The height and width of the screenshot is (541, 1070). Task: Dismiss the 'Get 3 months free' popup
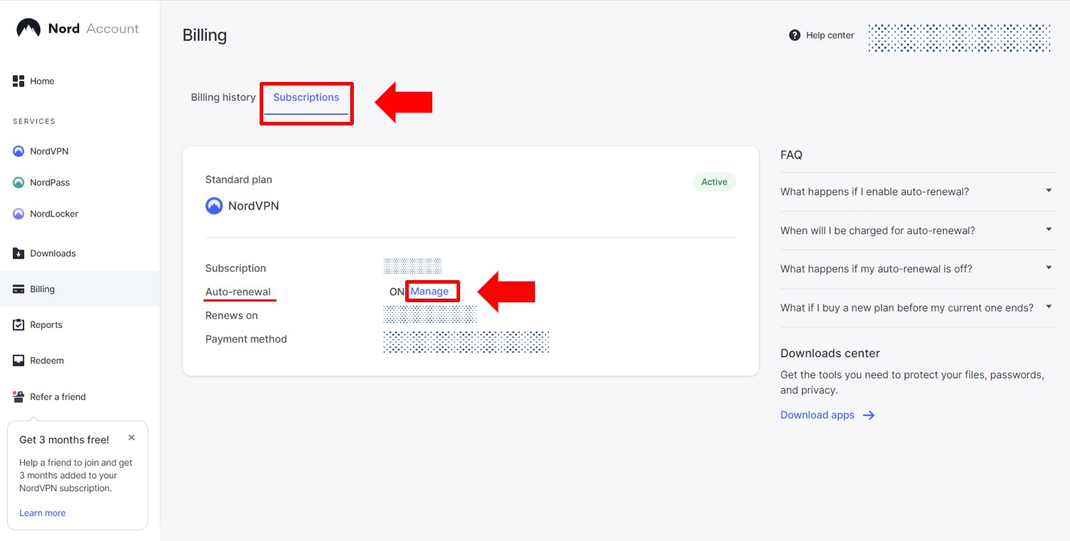coord(131,437)
